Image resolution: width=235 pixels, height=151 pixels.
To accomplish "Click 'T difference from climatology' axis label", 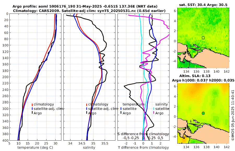I will coord(143,148).
